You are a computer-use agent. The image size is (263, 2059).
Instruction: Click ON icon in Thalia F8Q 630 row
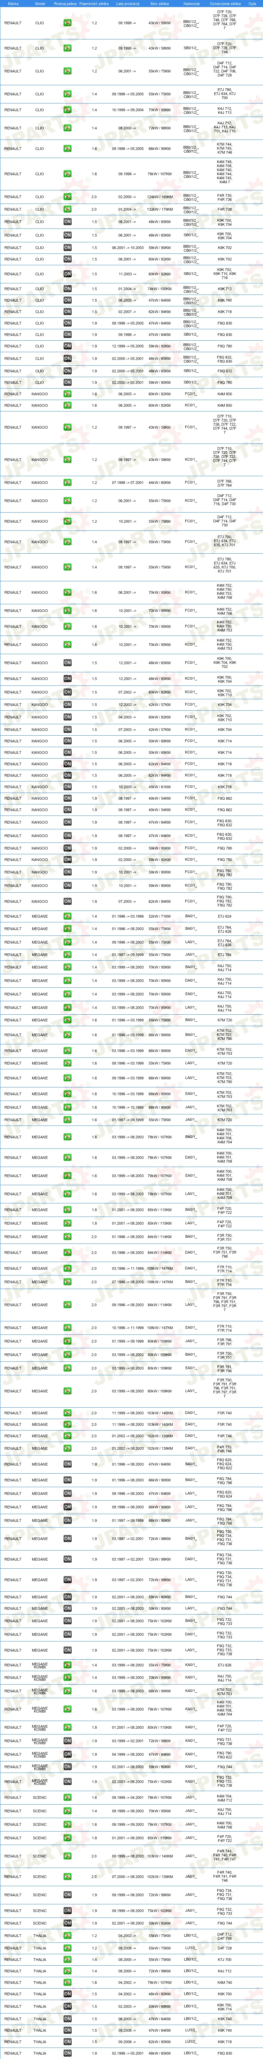pyautogui.click(x=67, y=2053)
